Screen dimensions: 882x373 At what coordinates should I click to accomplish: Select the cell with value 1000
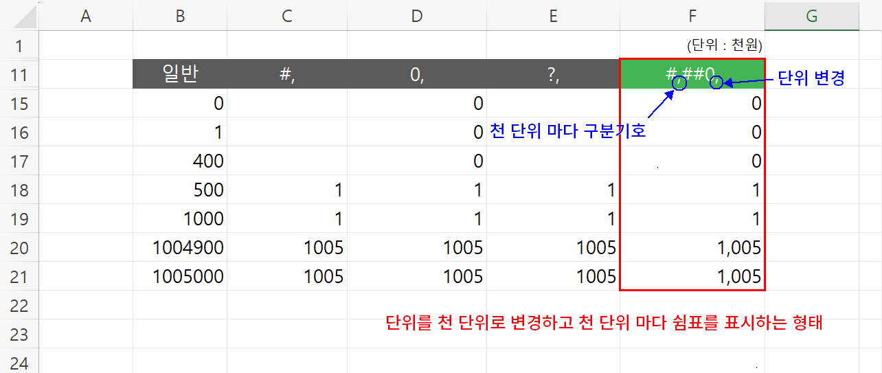tap(180, 218)
